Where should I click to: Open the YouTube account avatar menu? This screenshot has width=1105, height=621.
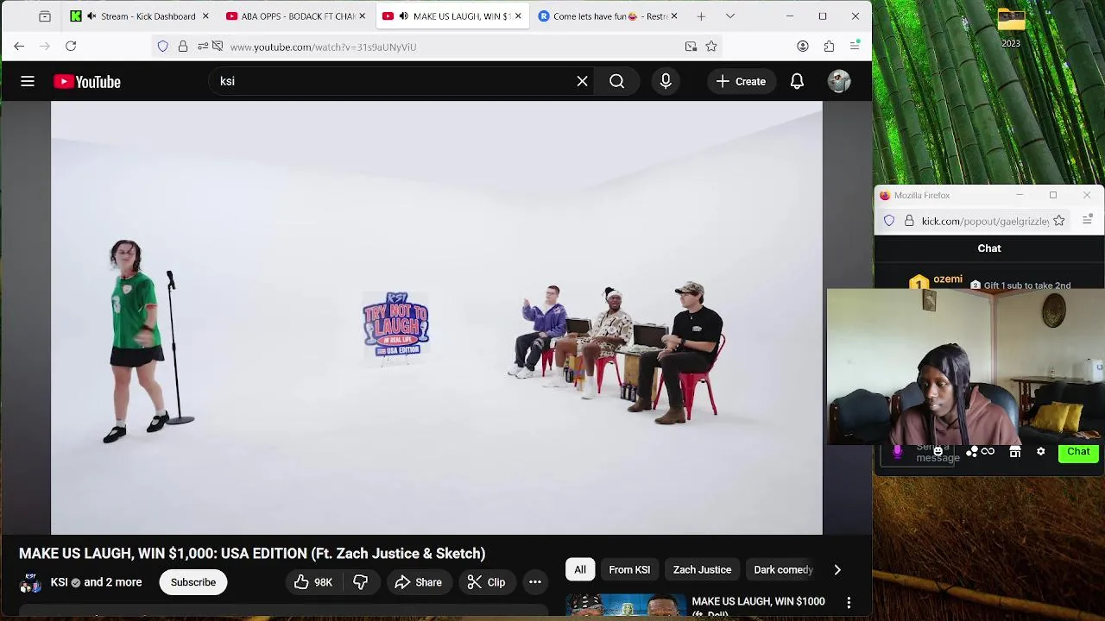click(839, 81)
